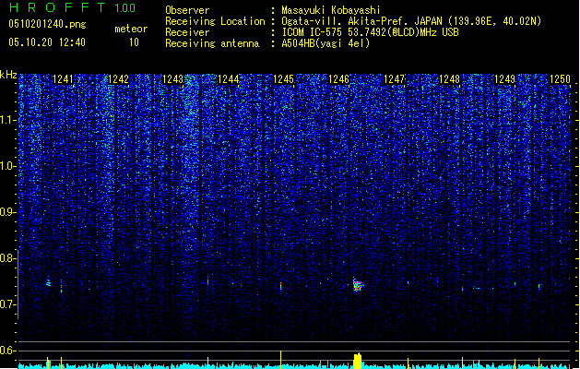Click the 1242 time marker
The width and height of the screenshot is (580, 369).
tap(118, 79)
